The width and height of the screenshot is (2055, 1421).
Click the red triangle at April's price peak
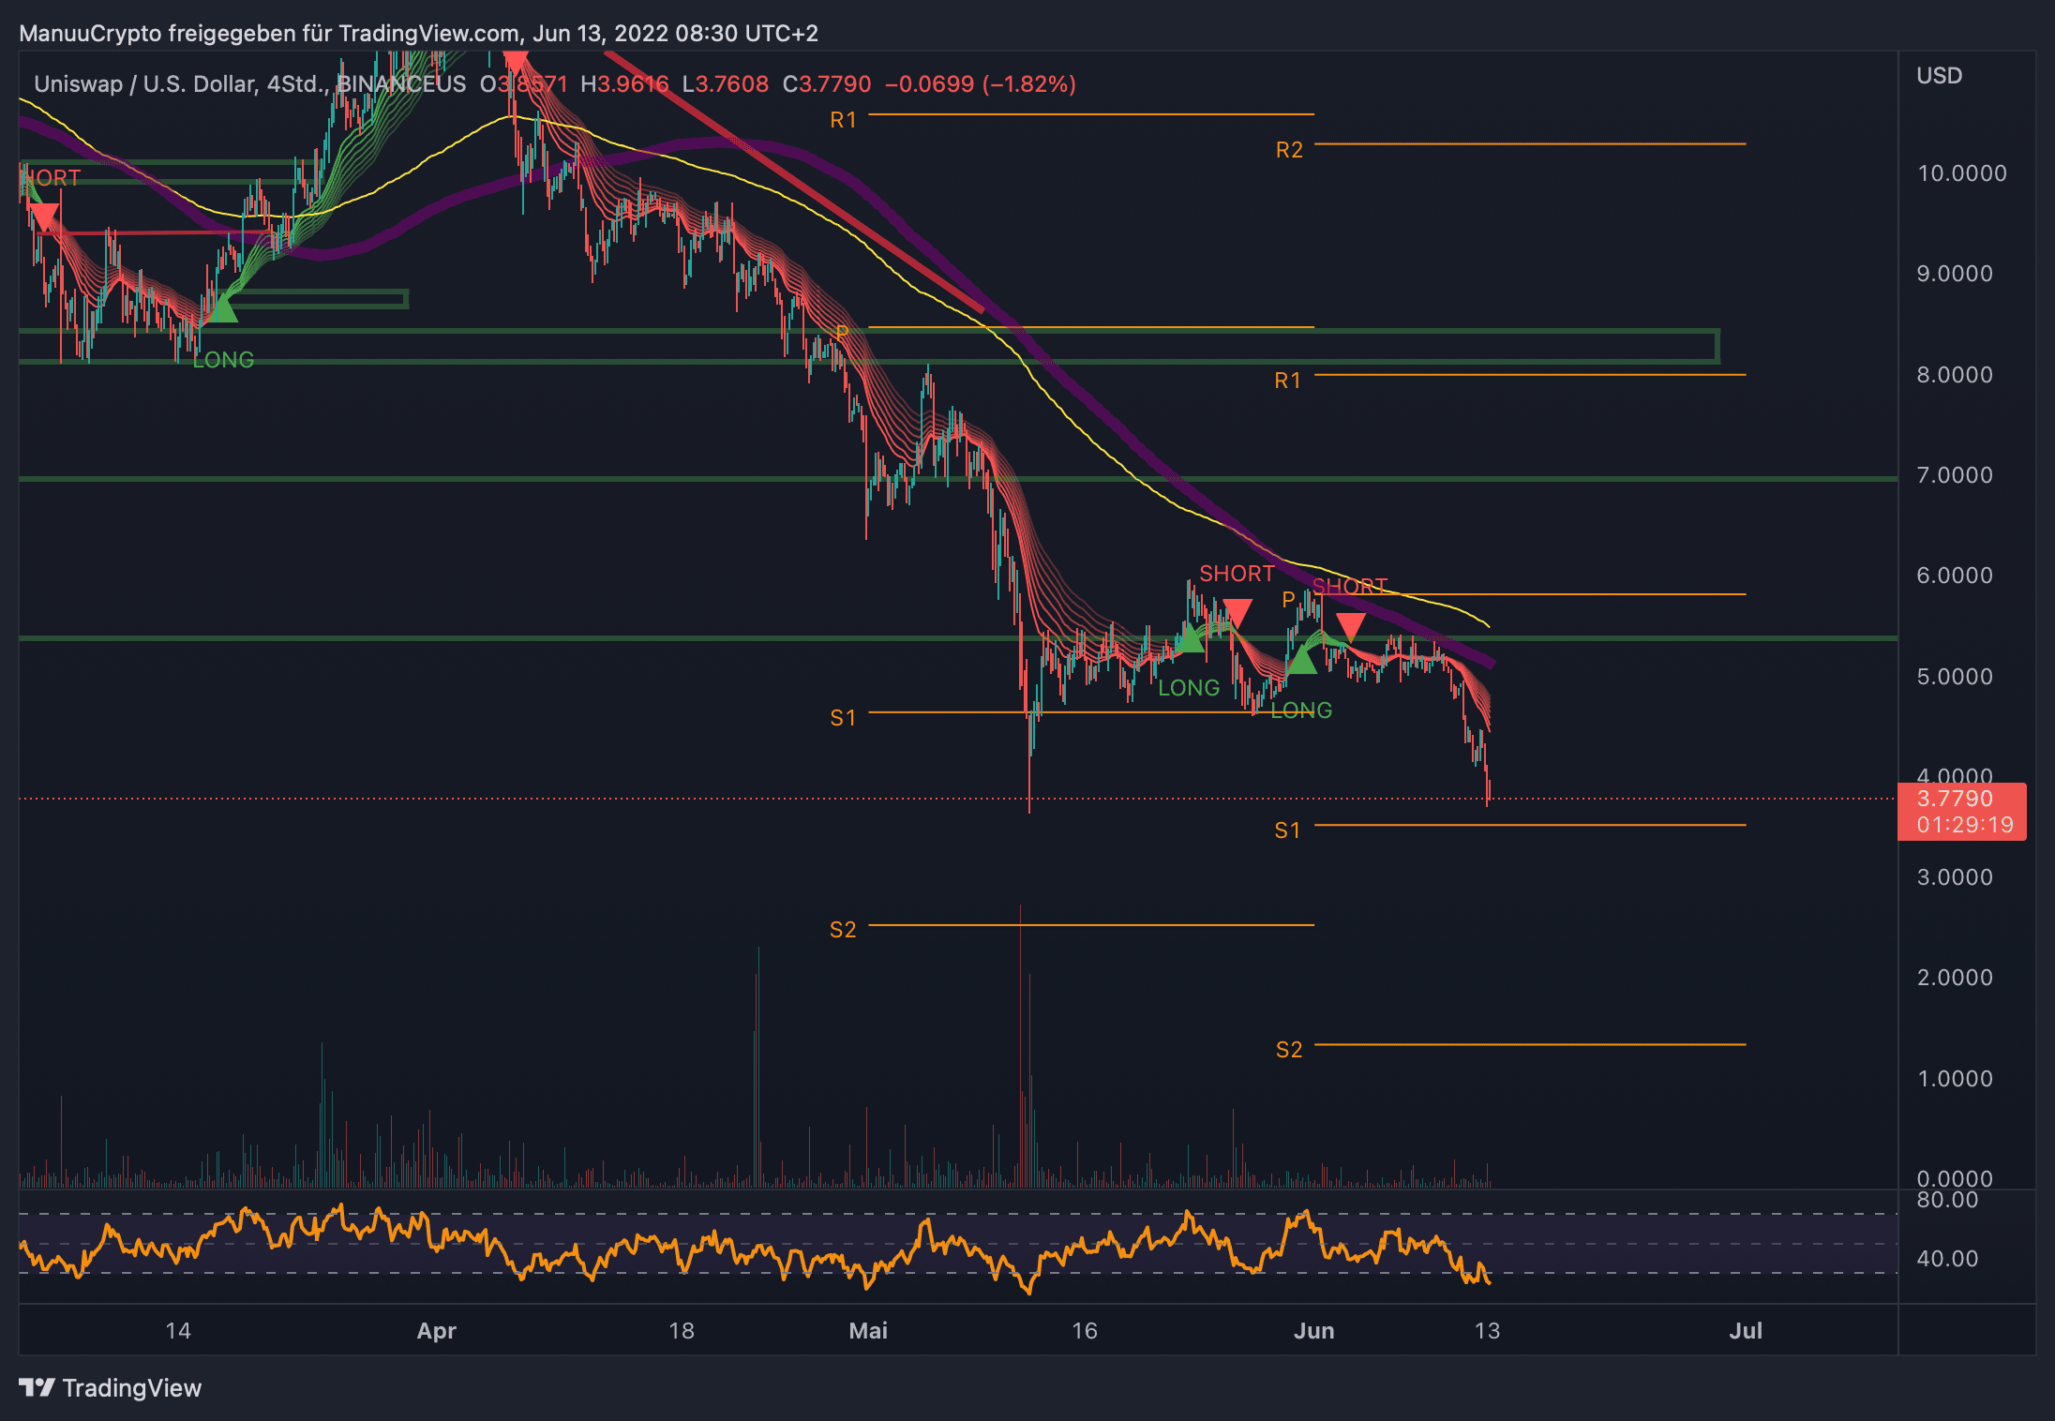[x=516, y=63]
